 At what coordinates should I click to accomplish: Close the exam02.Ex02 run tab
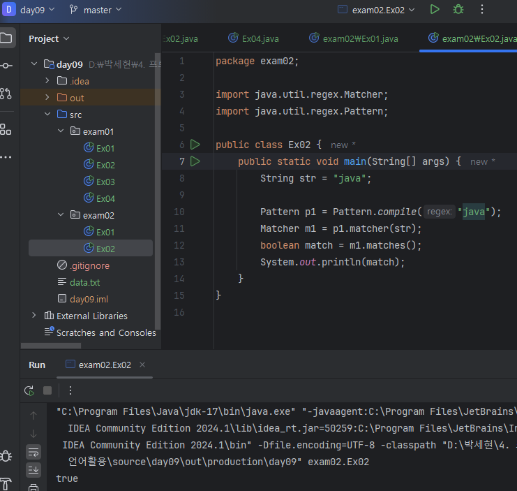click(142, 365)
